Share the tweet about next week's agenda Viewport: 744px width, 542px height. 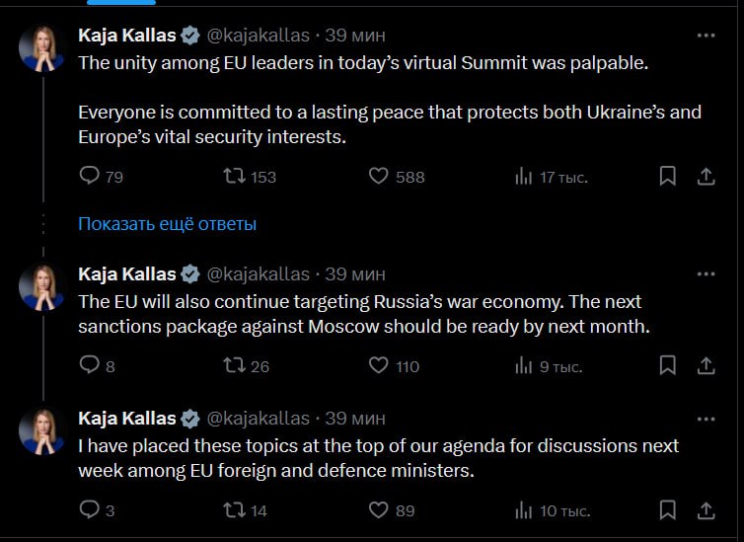[x=706, y=510]
